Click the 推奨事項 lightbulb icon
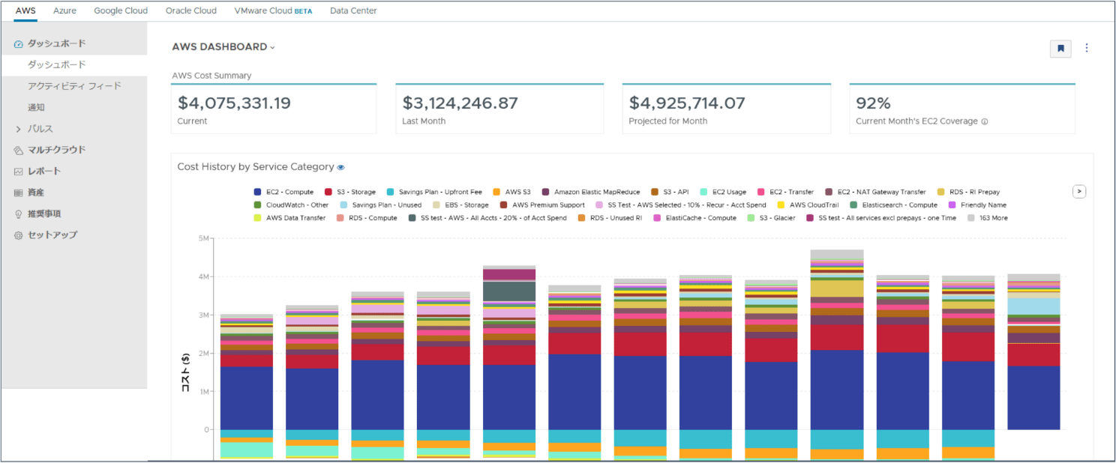 19,214
